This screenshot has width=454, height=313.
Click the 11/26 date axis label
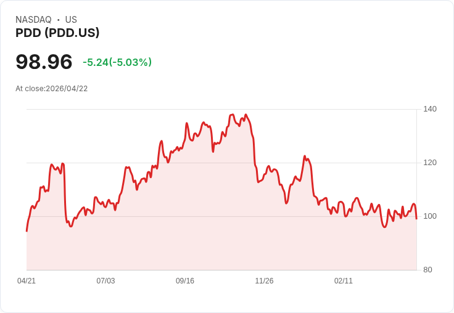click(x=264, y=281)
